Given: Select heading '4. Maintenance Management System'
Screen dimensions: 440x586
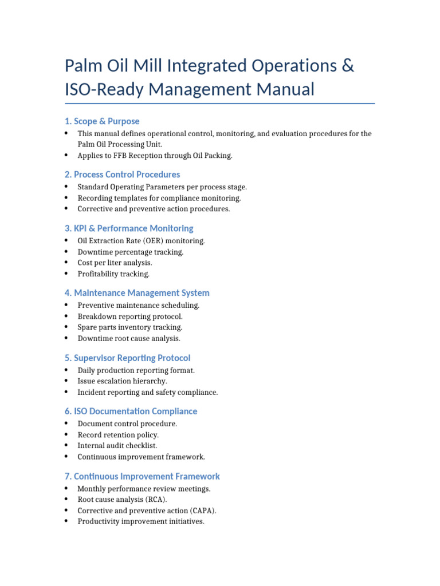Looking at the screenshot, I should click(x=137, y=293).
